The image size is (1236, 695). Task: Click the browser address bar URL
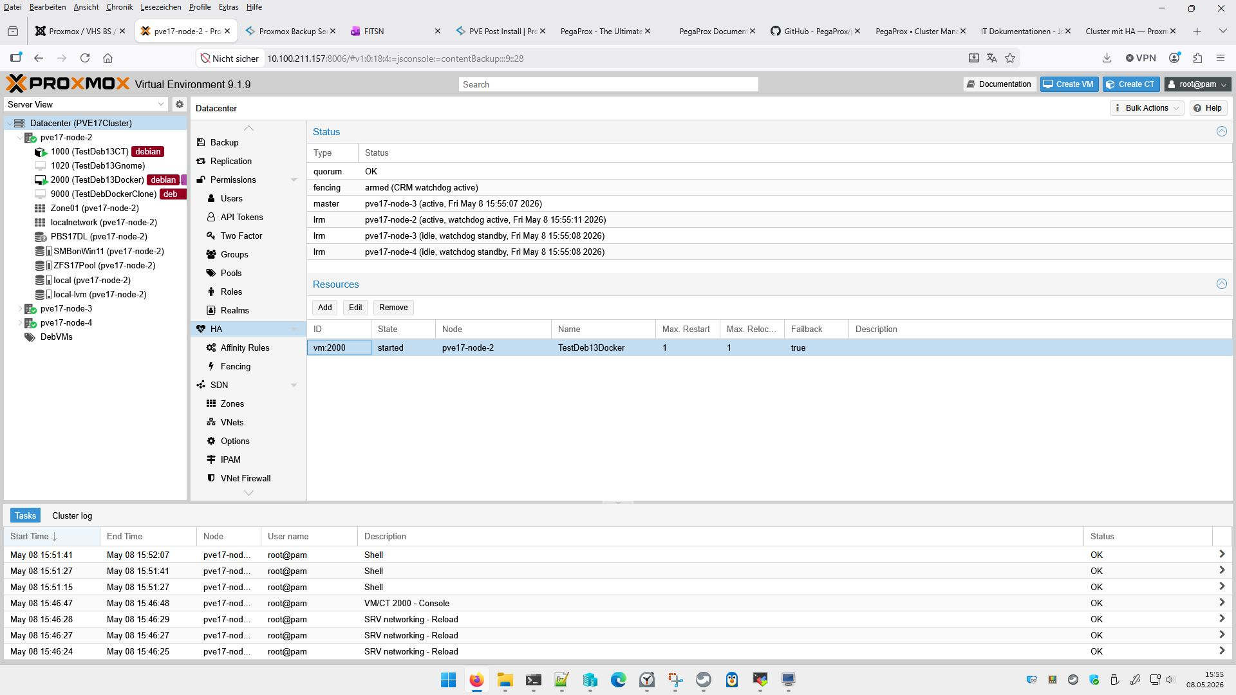(395, 59)
